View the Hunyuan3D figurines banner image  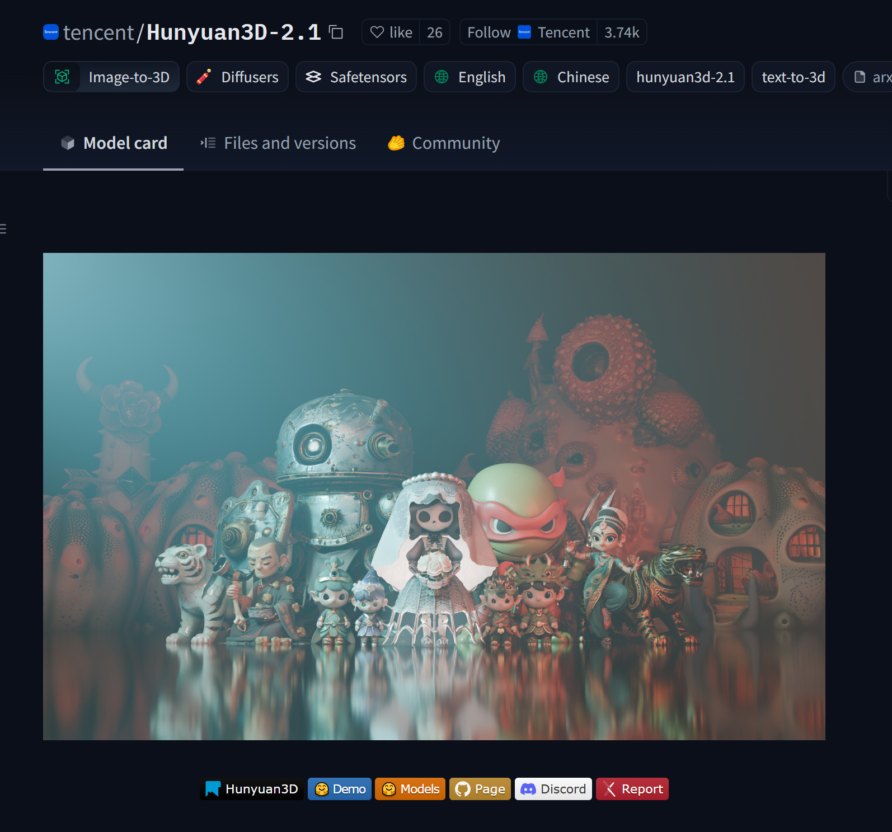tap(434, 496)
